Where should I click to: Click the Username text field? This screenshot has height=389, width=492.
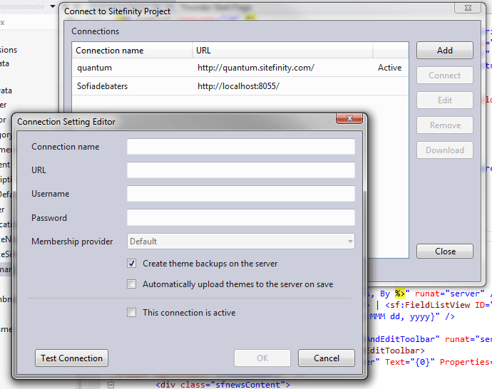(x=240, y=194)
